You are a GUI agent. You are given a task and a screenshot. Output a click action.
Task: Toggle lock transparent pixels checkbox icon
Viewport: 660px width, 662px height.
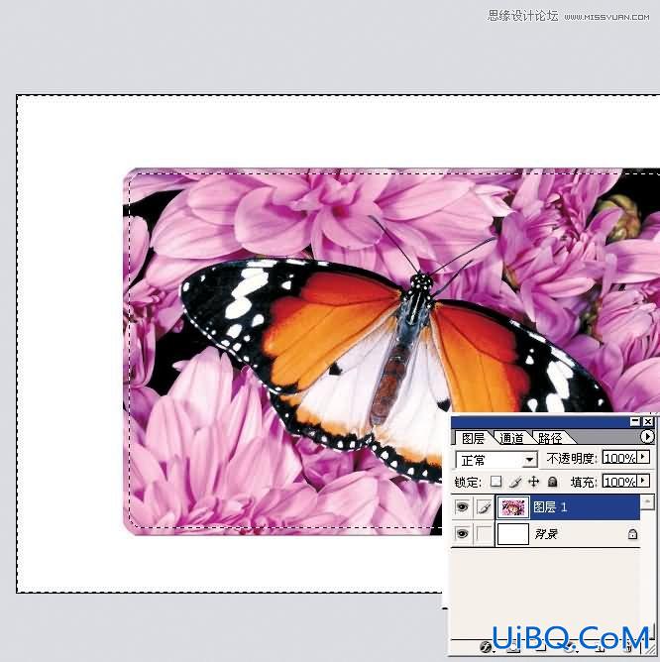click(x=496, y=482)
